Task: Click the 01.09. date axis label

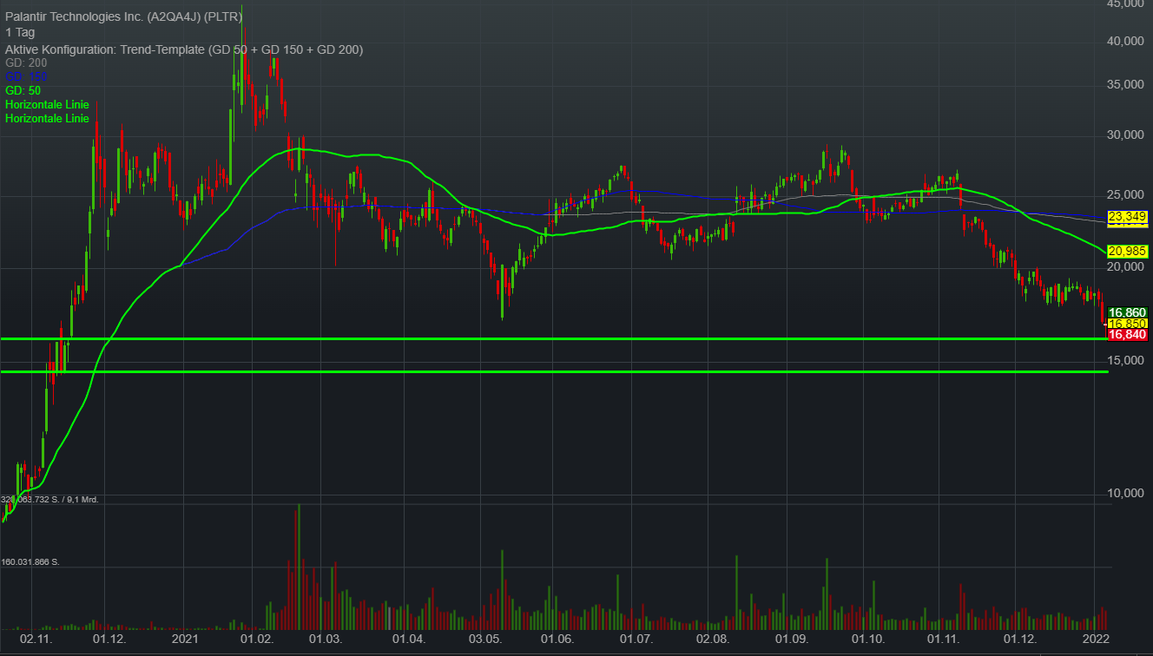Action: [791, 639]
